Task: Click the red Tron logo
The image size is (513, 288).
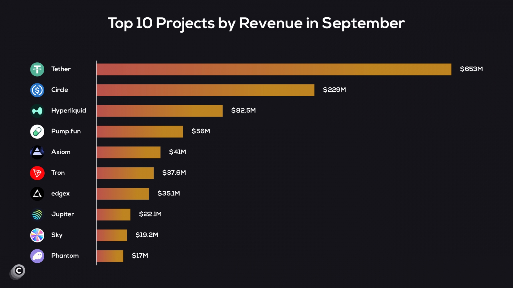Action: click(37, 173)
